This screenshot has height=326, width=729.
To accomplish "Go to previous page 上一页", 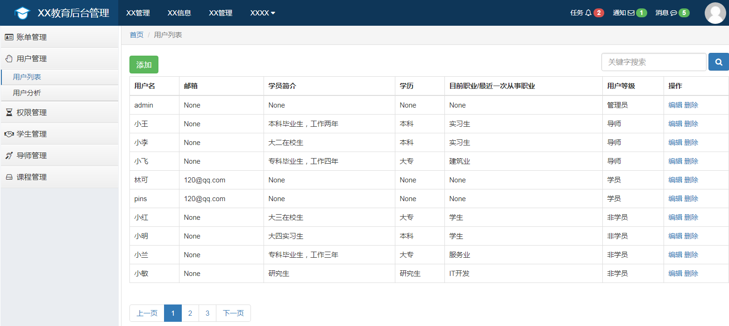I will 147,313.
